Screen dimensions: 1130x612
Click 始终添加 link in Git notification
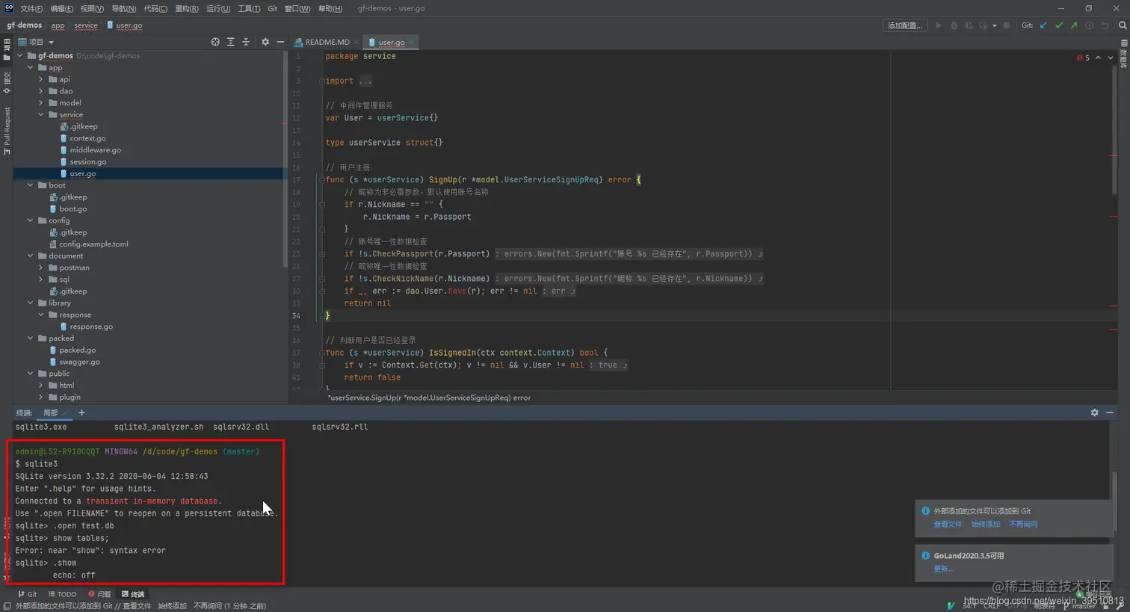click(x=986, y=524)
